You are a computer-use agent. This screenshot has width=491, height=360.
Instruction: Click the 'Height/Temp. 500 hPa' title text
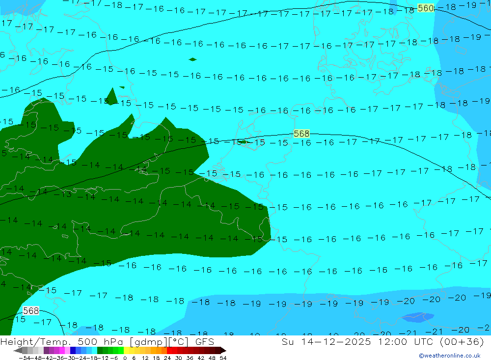62,342
